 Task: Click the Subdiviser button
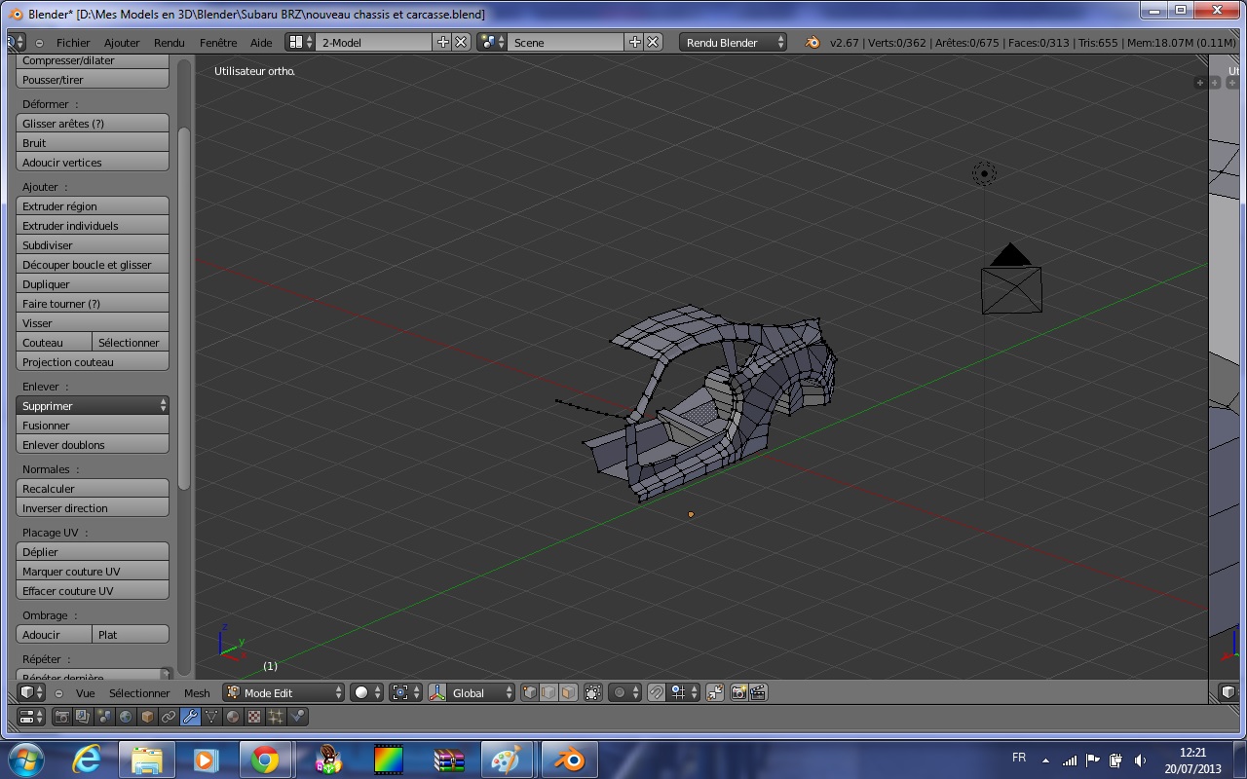[93, 244]
